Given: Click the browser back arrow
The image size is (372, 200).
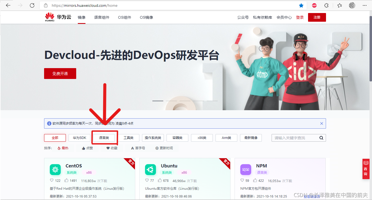Looking at the screenshot, I should [8, 5].
